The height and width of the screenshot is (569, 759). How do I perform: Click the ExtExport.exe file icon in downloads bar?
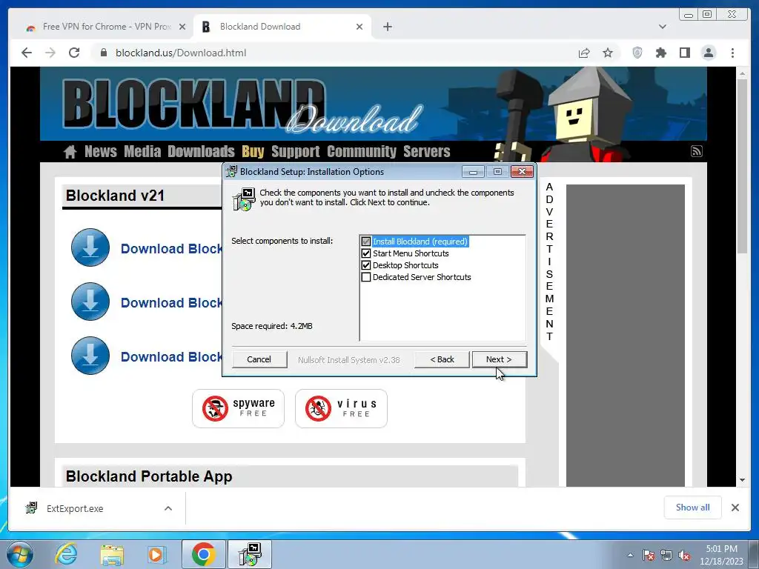pyautogui.click(x=31, y=508)
